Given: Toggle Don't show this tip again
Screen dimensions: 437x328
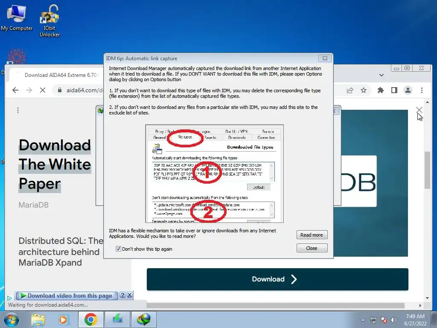Looking at the screenshot, I should click(x=119, y=249).
